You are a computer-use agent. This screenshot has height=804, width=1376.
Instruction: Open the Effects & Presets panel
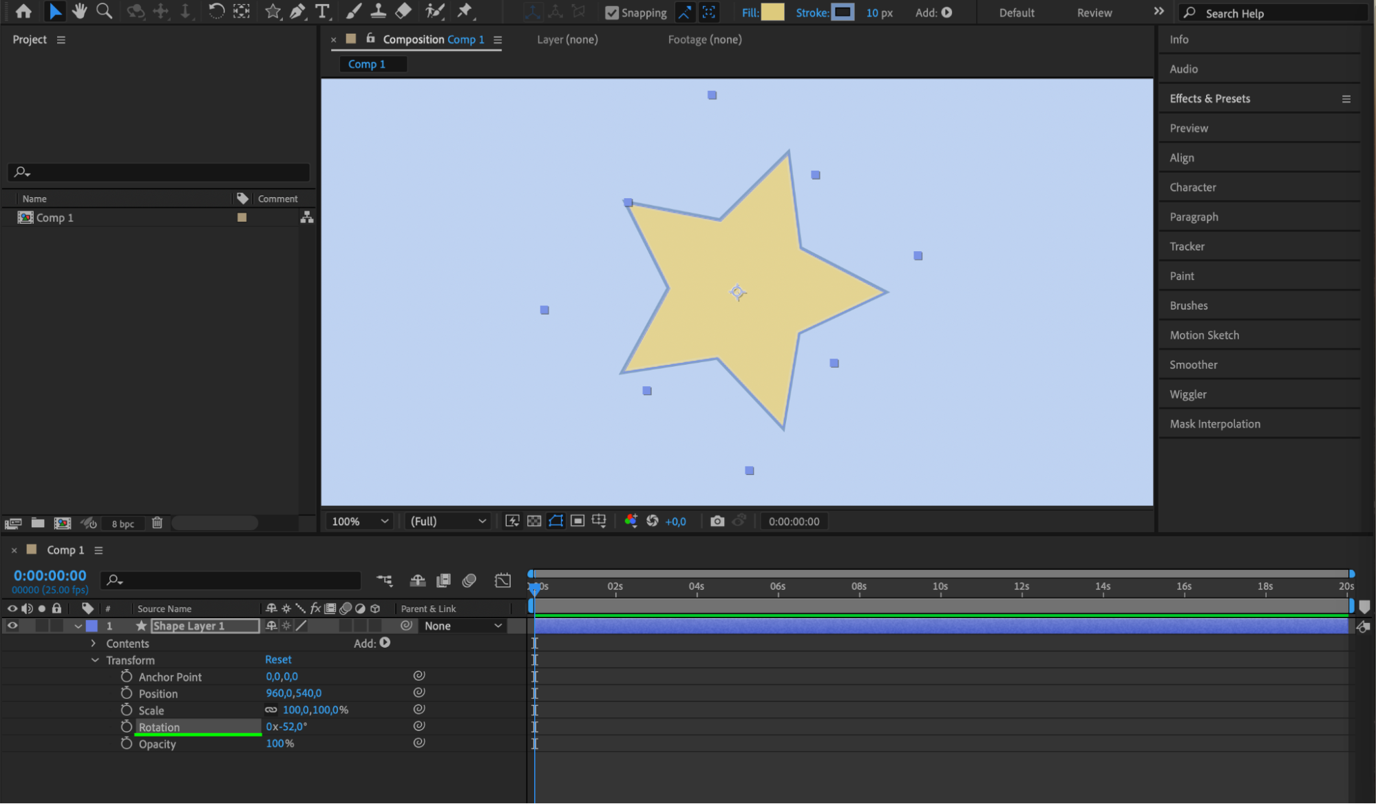[x=1209, y=98]
